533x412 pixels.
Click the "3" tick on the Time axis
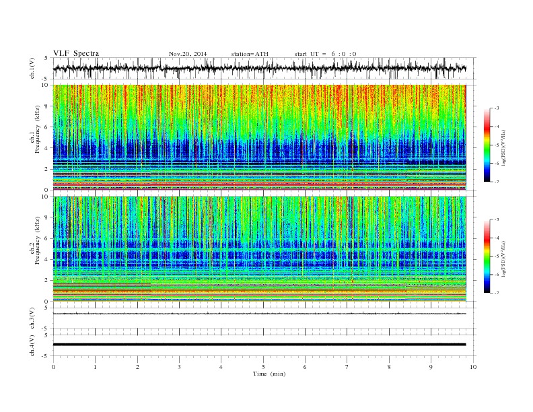click(x=179, y=367)
